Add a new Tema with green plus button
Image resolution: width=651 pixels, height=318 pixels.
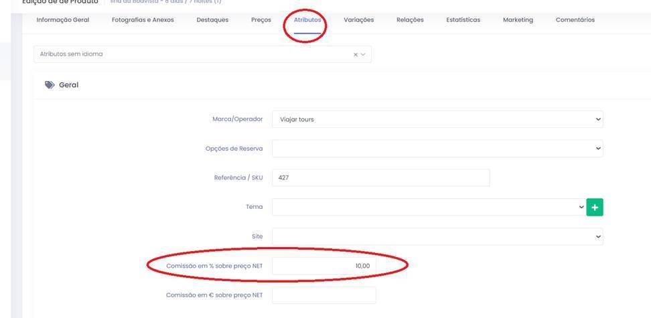pos(594,208)
